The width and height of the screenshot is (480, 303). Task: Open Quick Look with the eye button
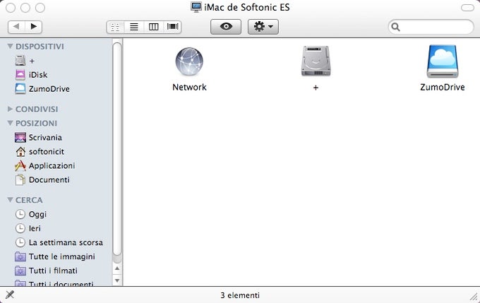tap(226, 27)
